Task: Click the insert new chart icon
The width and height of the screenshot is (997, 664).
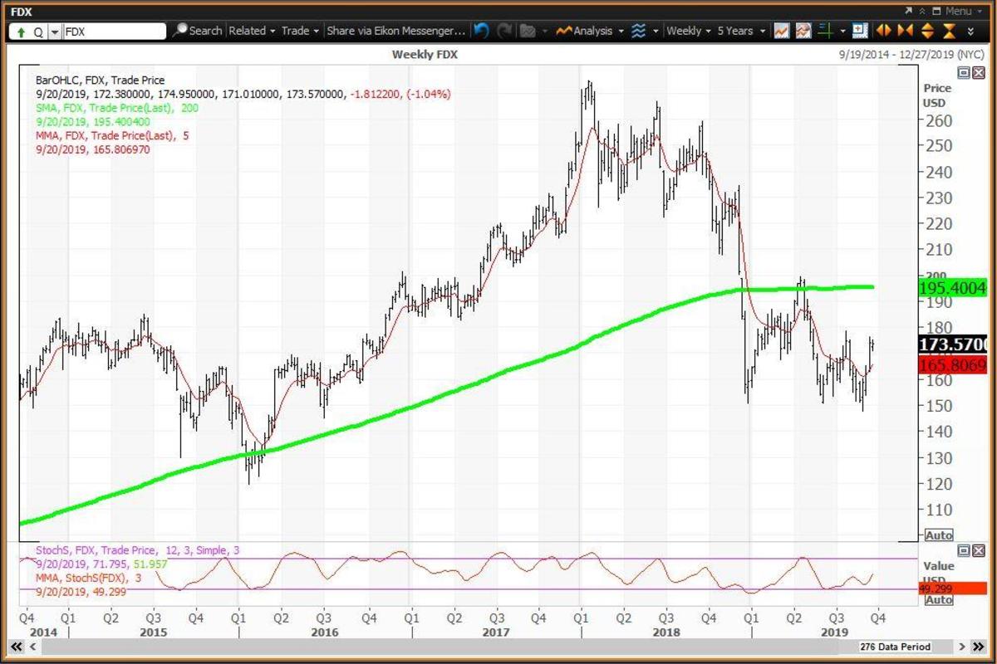Action: click(x=858, y=31)
